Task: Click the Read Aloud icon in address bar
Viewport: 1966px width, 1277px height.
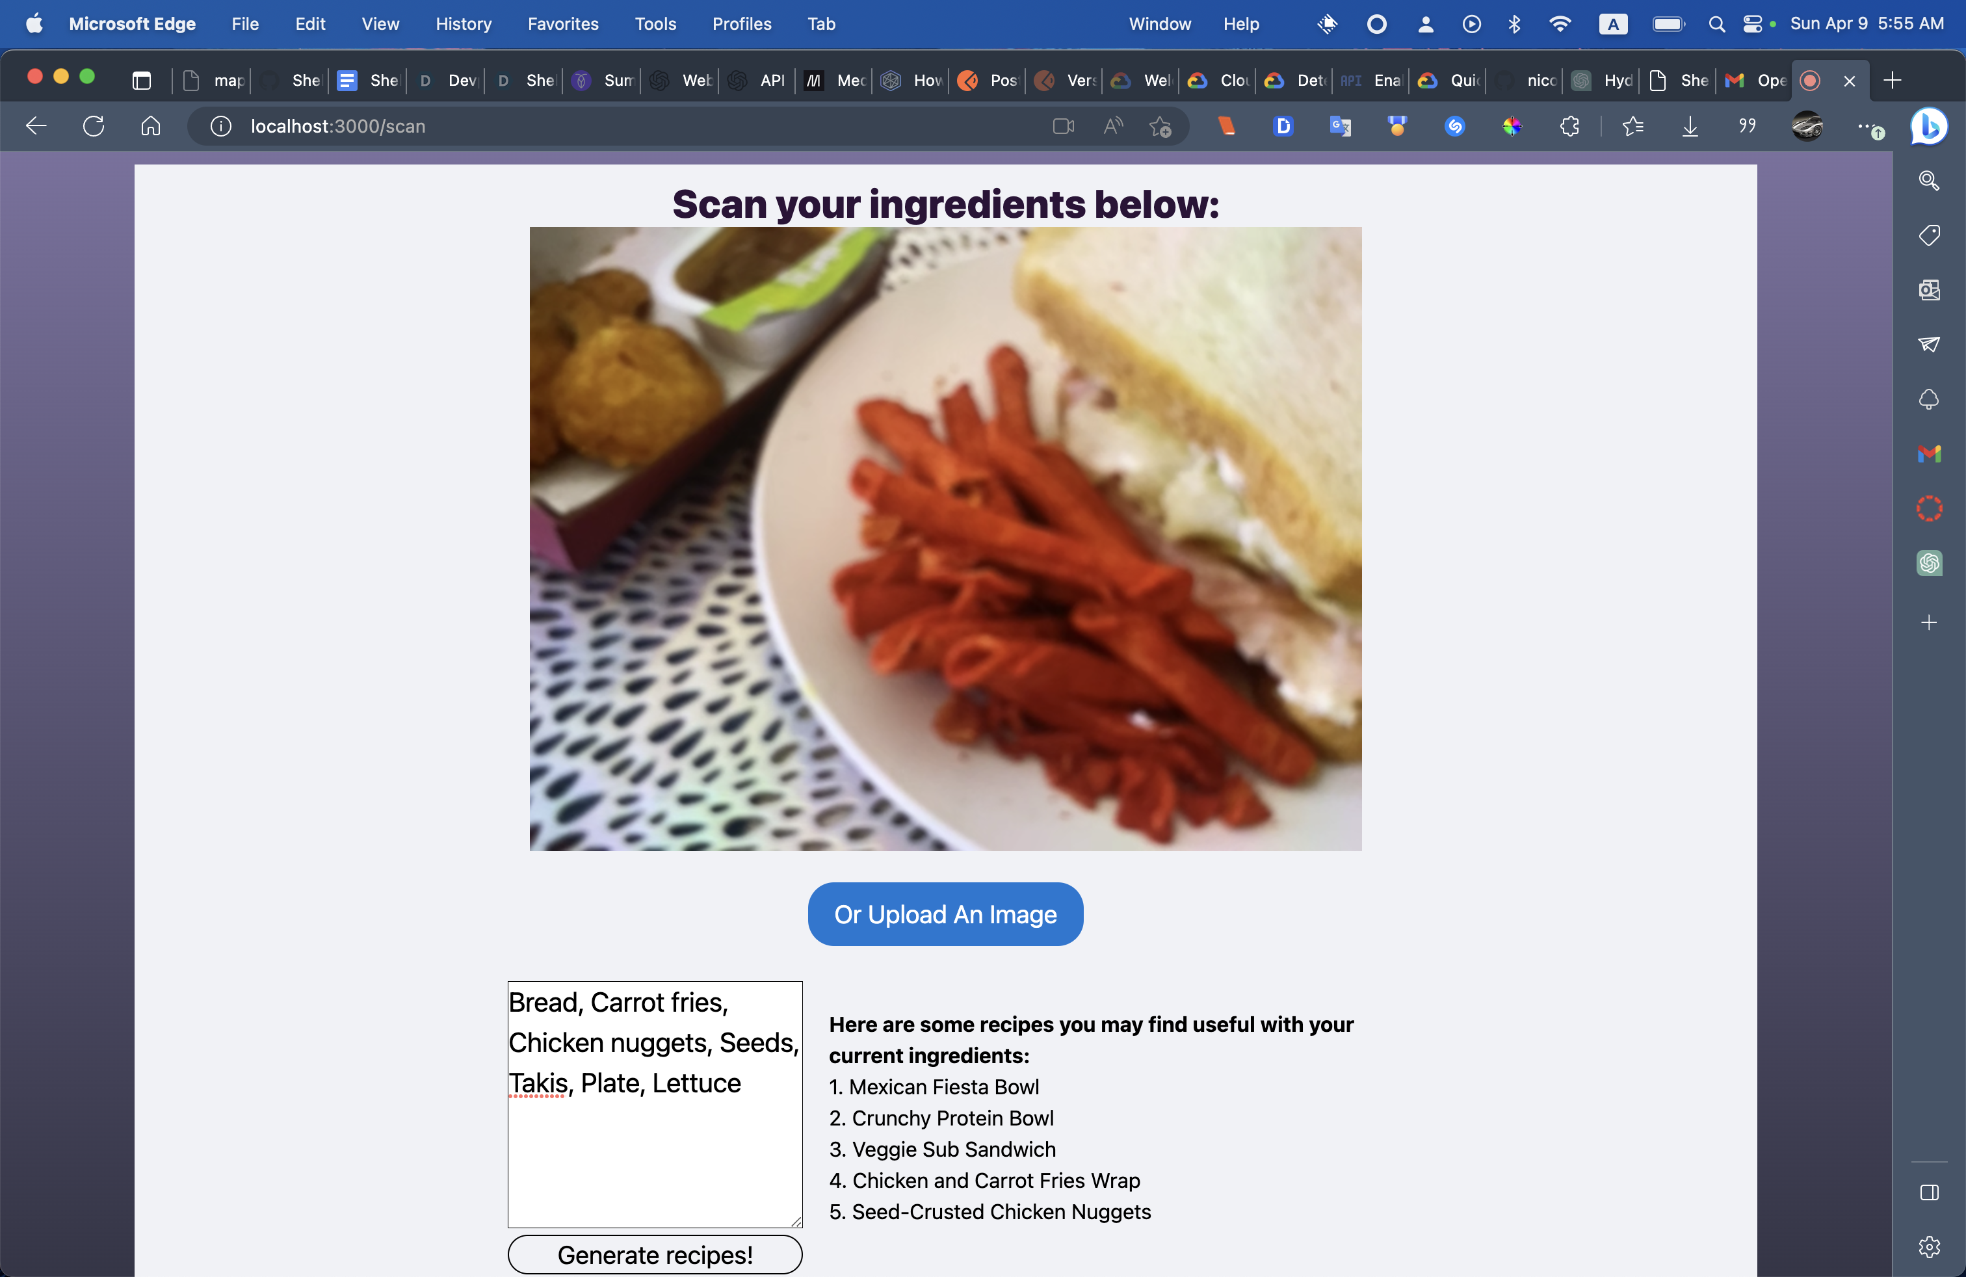Action: 1112,126
